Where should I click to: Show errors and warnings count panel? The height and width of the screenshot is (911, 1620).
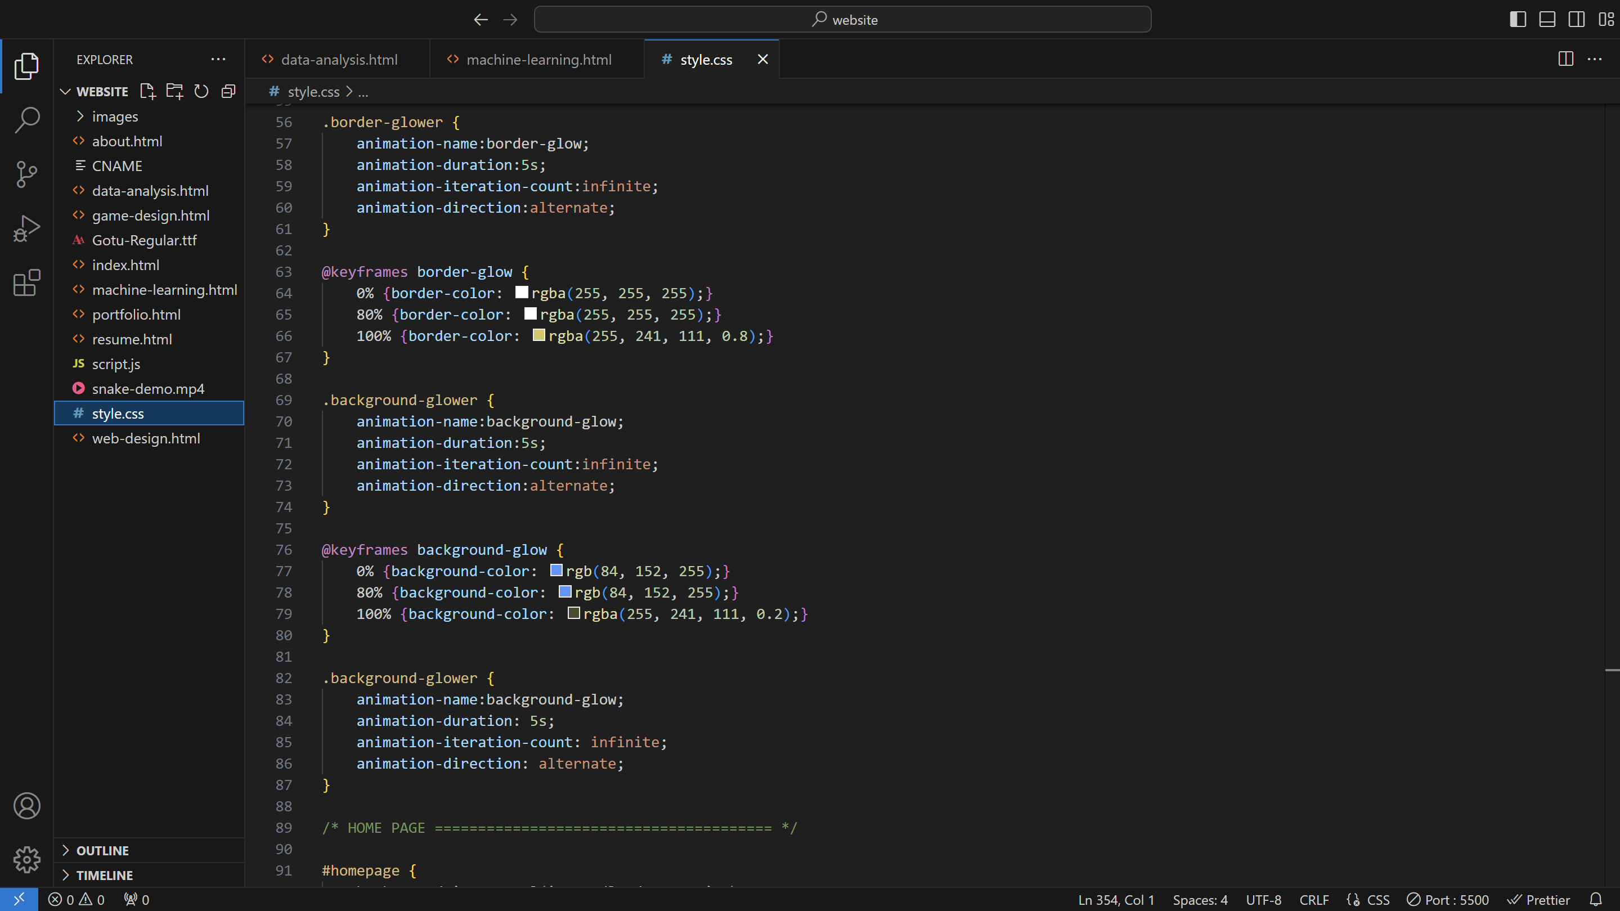76,900
